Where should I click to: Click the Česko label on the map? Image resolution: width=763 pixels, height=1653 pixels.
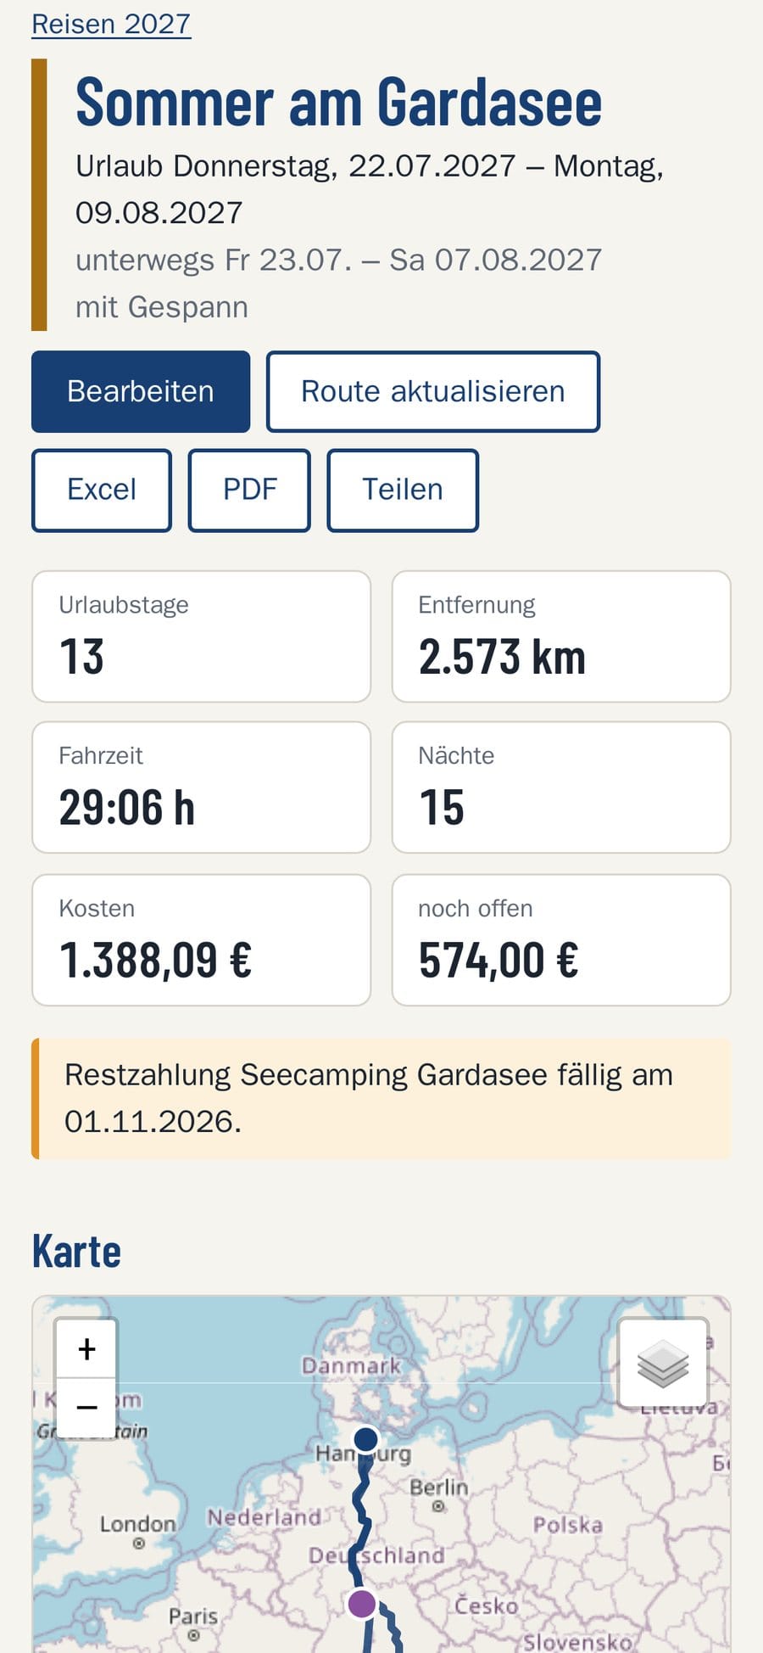486,1605
